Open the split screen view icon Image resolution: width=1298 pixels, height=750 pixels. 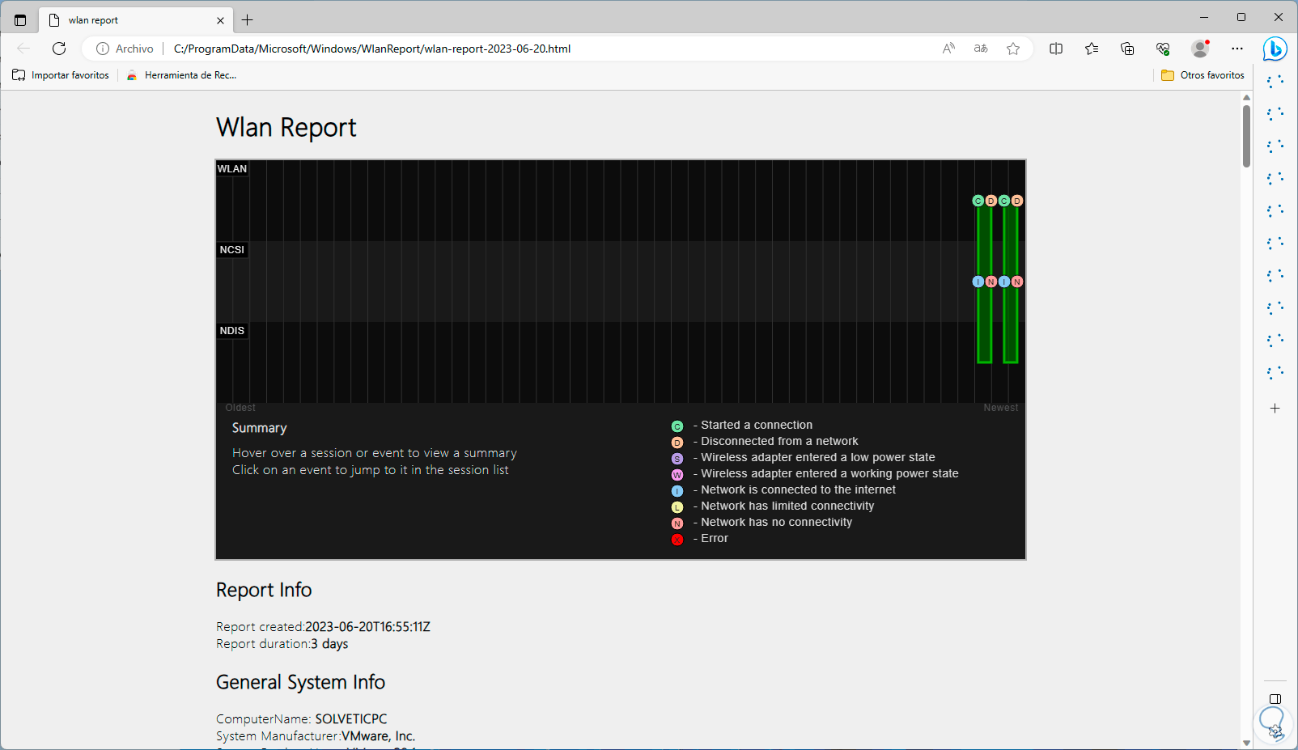pyautogui.click(x=1056, y=49)
